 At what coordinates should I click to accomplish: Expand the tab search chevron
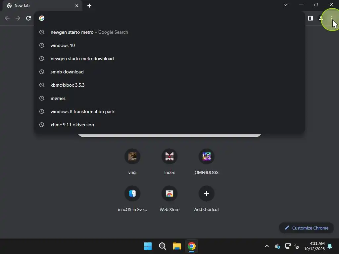point(286,5)
